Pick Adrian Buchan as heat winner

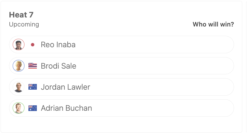tap(121, 108)
